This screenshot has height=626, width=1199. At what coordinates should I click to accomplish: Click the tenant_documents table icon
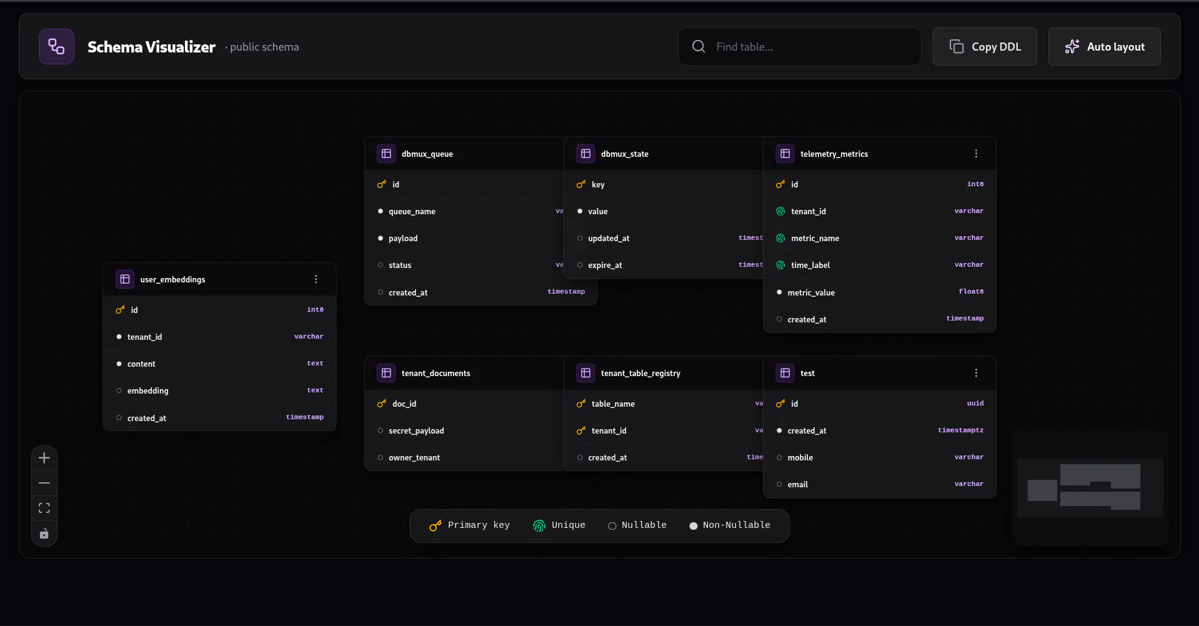coord(386,373)
